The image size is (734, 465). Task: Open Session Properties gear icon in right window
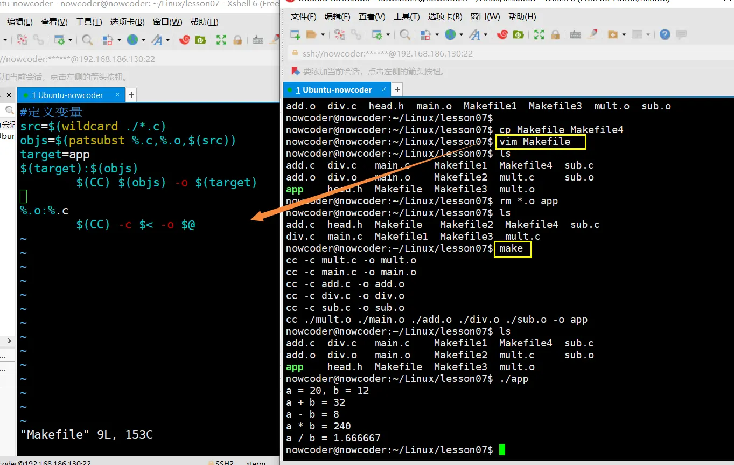[377, 34]
